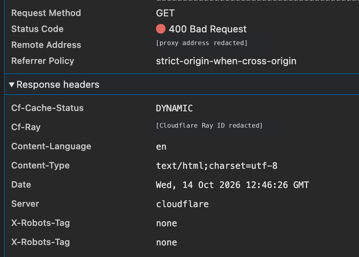
Task: Select the strict-origin-when-cross-origin value
Action: pyautogui.click(x=226, y=61)
